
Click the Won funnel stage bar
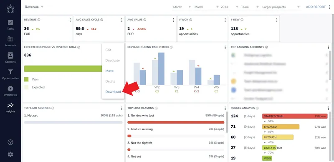point(267,158)
